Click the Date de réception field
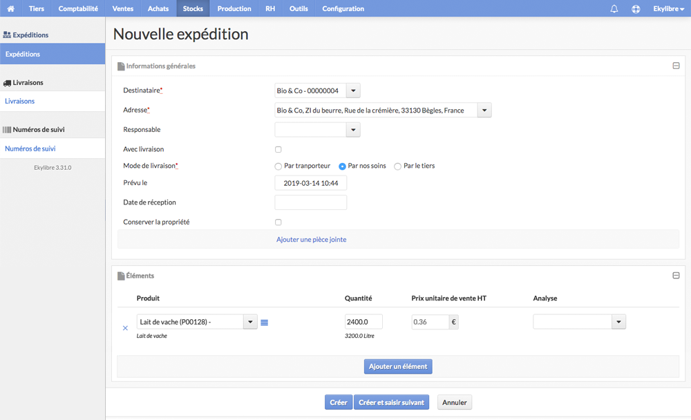The height and width of the screenshot is (420, 691). 311,202
